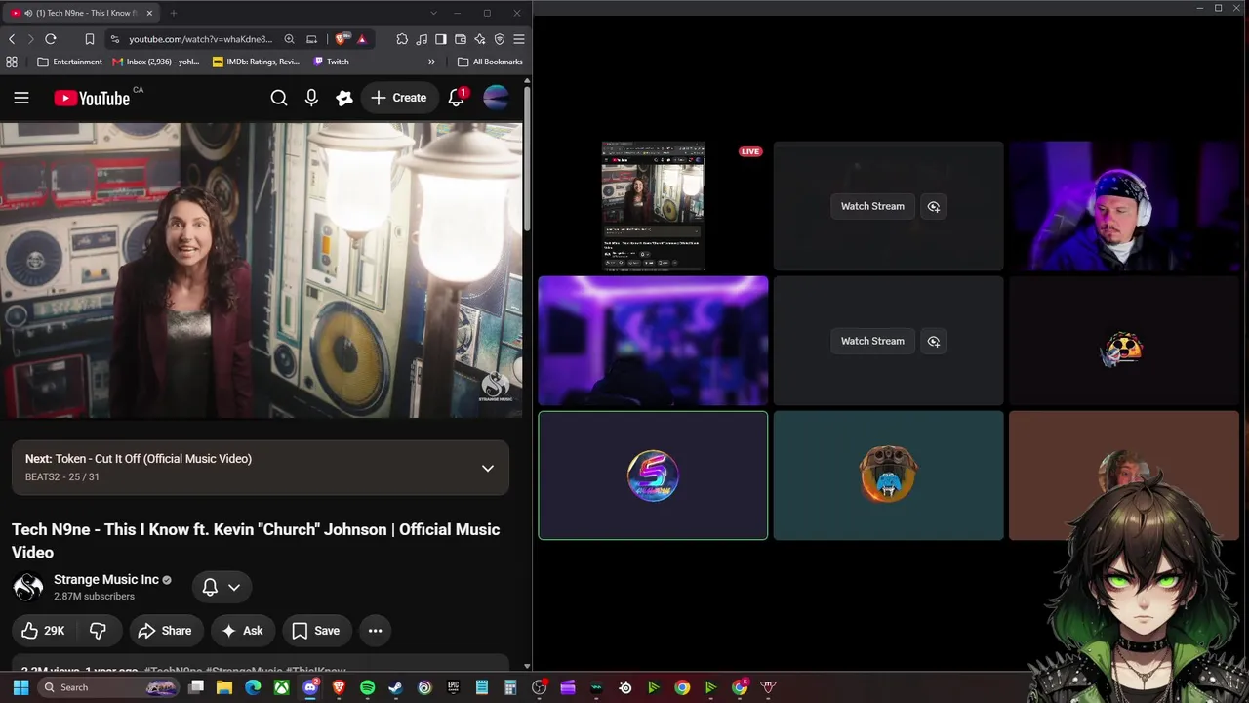Image resolution: width=1249 pixels, height=703 pixels.
Task: Open the LIVE screen share thumbnail
Action: pos(653,206)
